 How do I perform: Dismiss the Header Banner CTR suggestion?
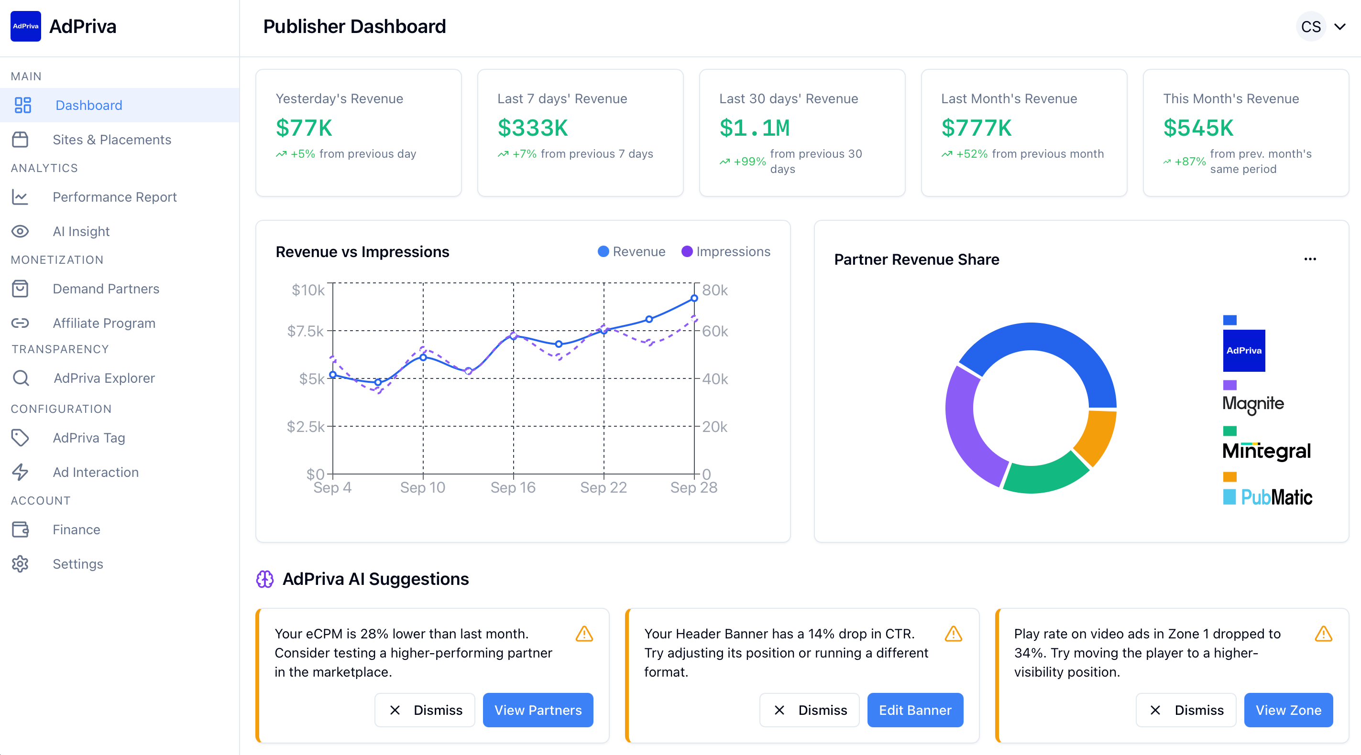coord(810,710)
